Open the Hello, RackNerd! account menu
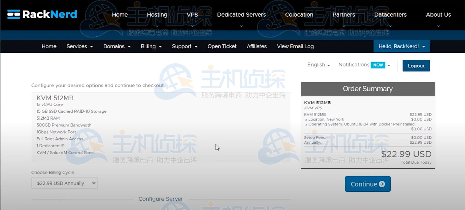Viewport: 465px width, 210px height. coord(401,46)
